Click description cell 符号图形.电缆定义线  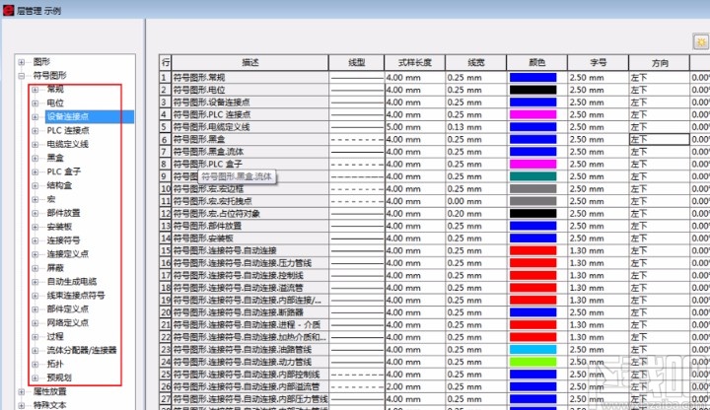(249, 127)
